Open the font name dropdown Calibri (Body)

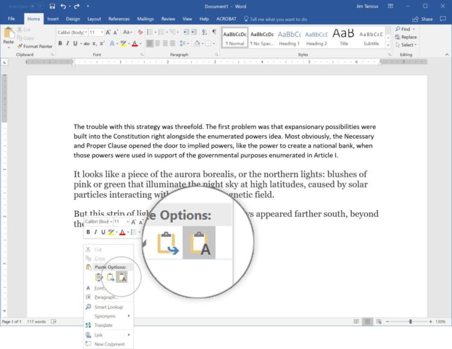(x=72, y=33)
